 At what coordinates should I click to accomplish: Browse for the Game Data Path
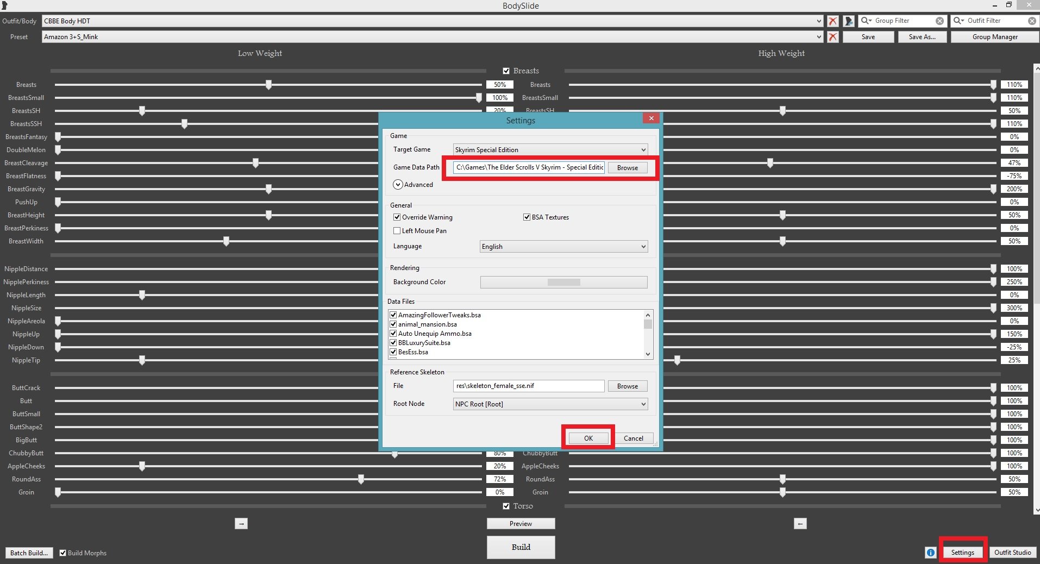click(627, 168)
